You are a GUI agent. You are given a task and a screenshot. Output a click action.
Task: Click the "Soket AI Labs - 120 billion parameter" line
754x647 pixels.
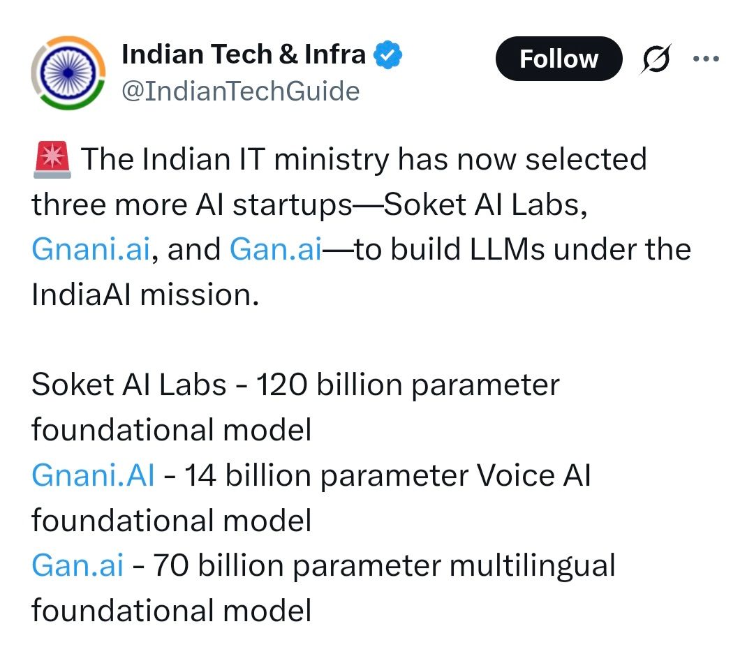click(295, 385)
